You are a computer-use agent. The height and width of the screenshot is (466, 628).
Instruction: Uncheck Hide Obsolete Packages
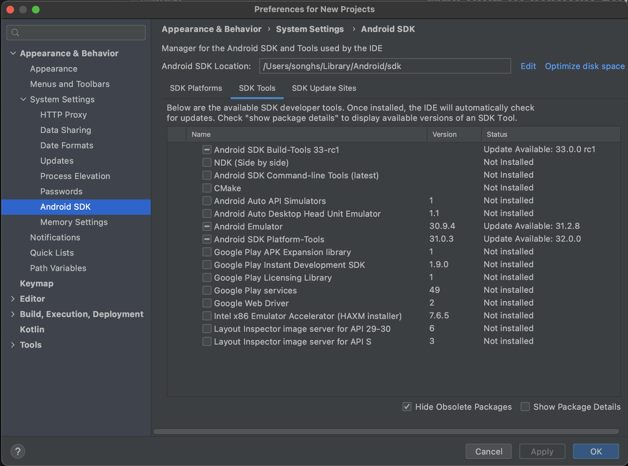point(407,407)
